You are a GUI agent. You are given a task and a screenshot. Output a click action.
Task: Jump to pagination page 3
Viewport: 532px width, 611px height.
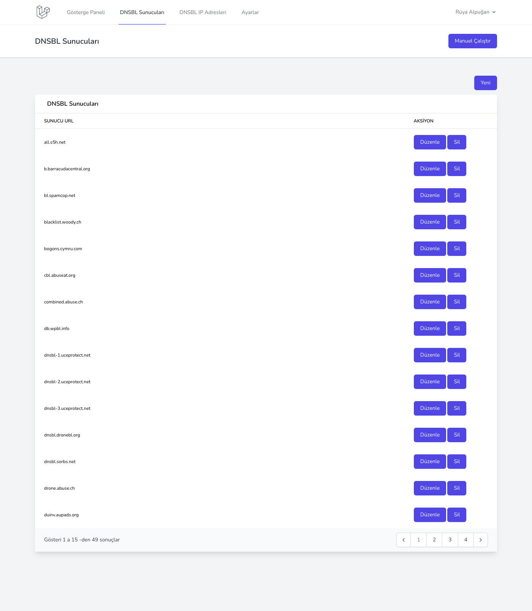[x=450, y=540]
